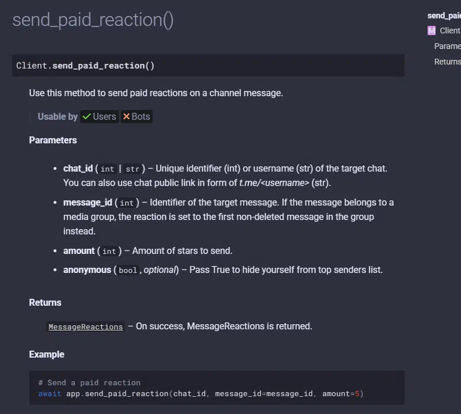Open the MessageReactions type link
Viewport: 461px width, 414px height.
(x=85, y=326)
